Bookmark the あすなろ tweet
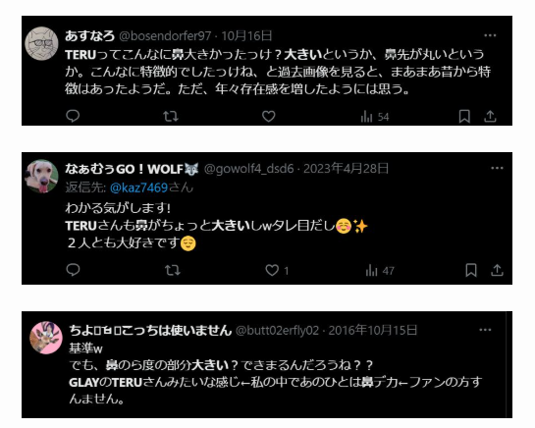 coord(464,117)
